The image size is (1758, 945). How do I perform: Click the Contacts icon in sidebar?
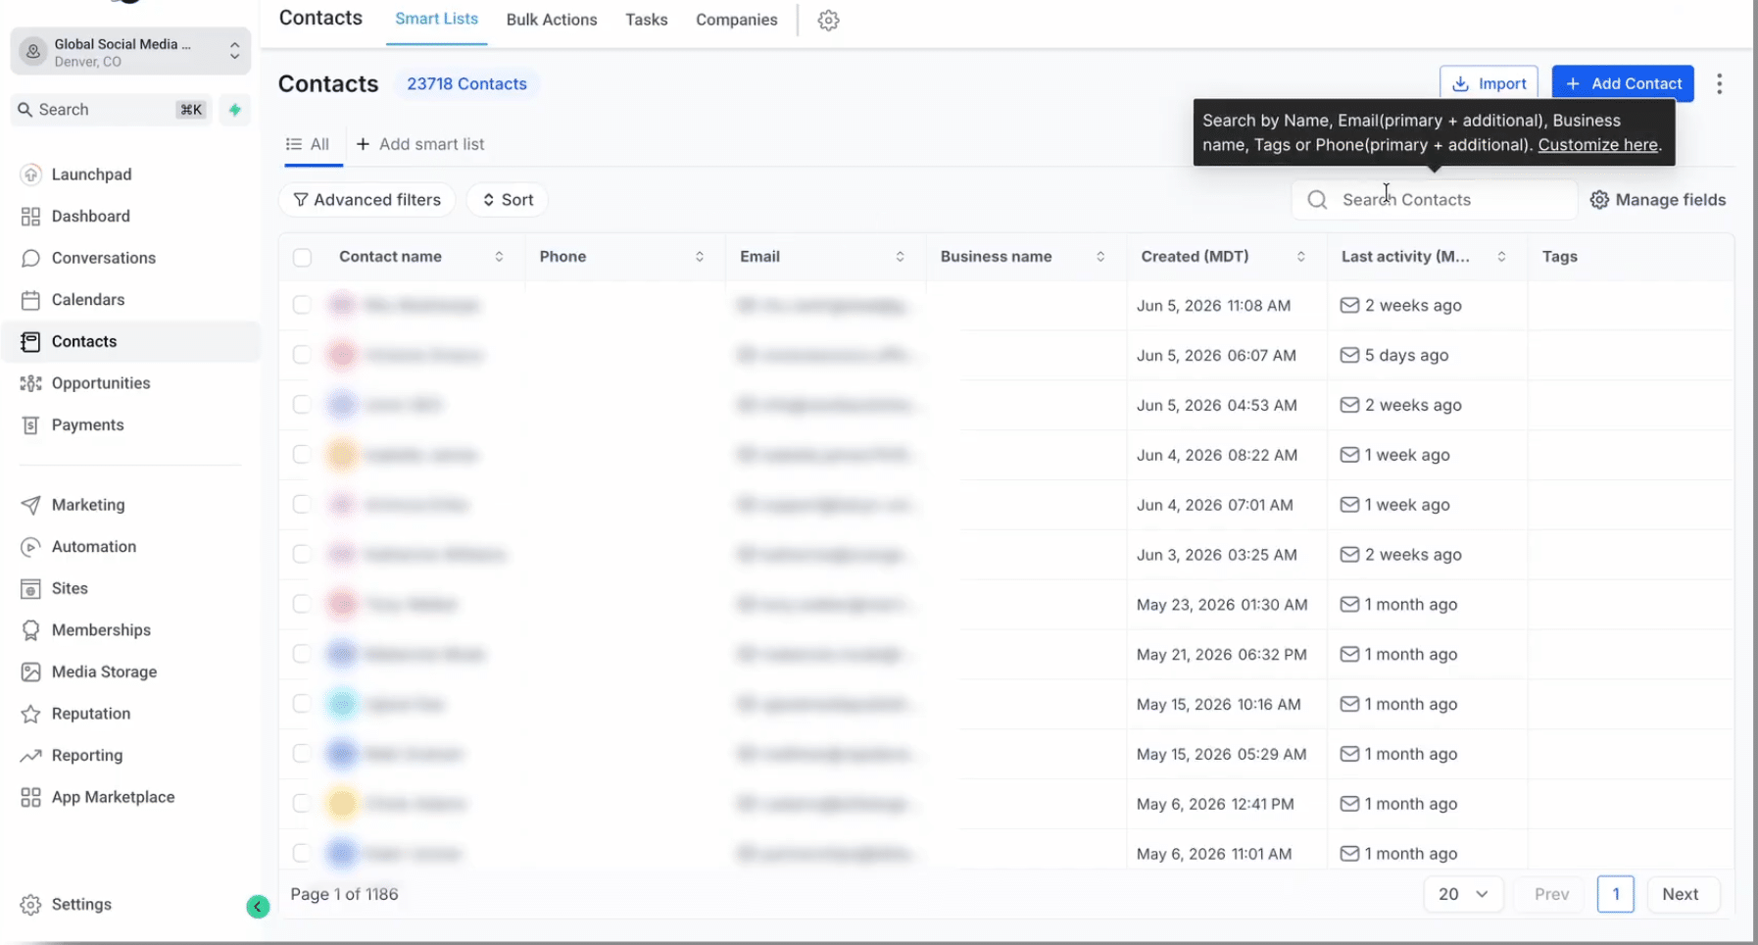tap(31, 341)
